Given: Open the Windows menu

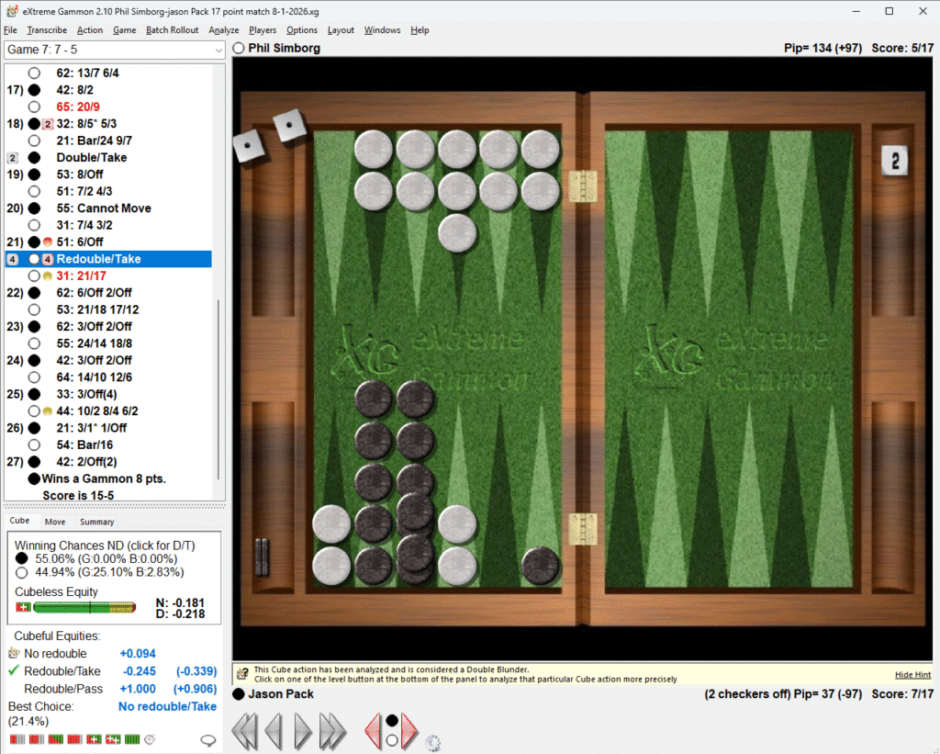Looking at the screenshot, I should [382, 30].
